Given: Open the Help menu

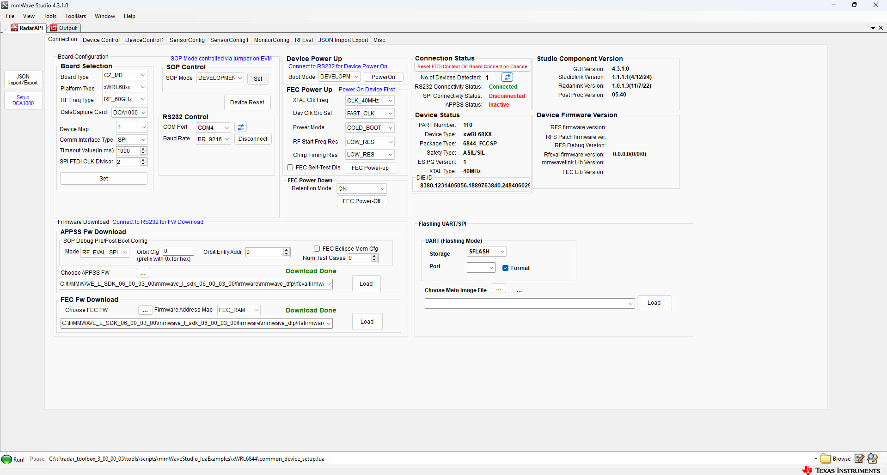Looking at the screenshot, I should (129, 16).
